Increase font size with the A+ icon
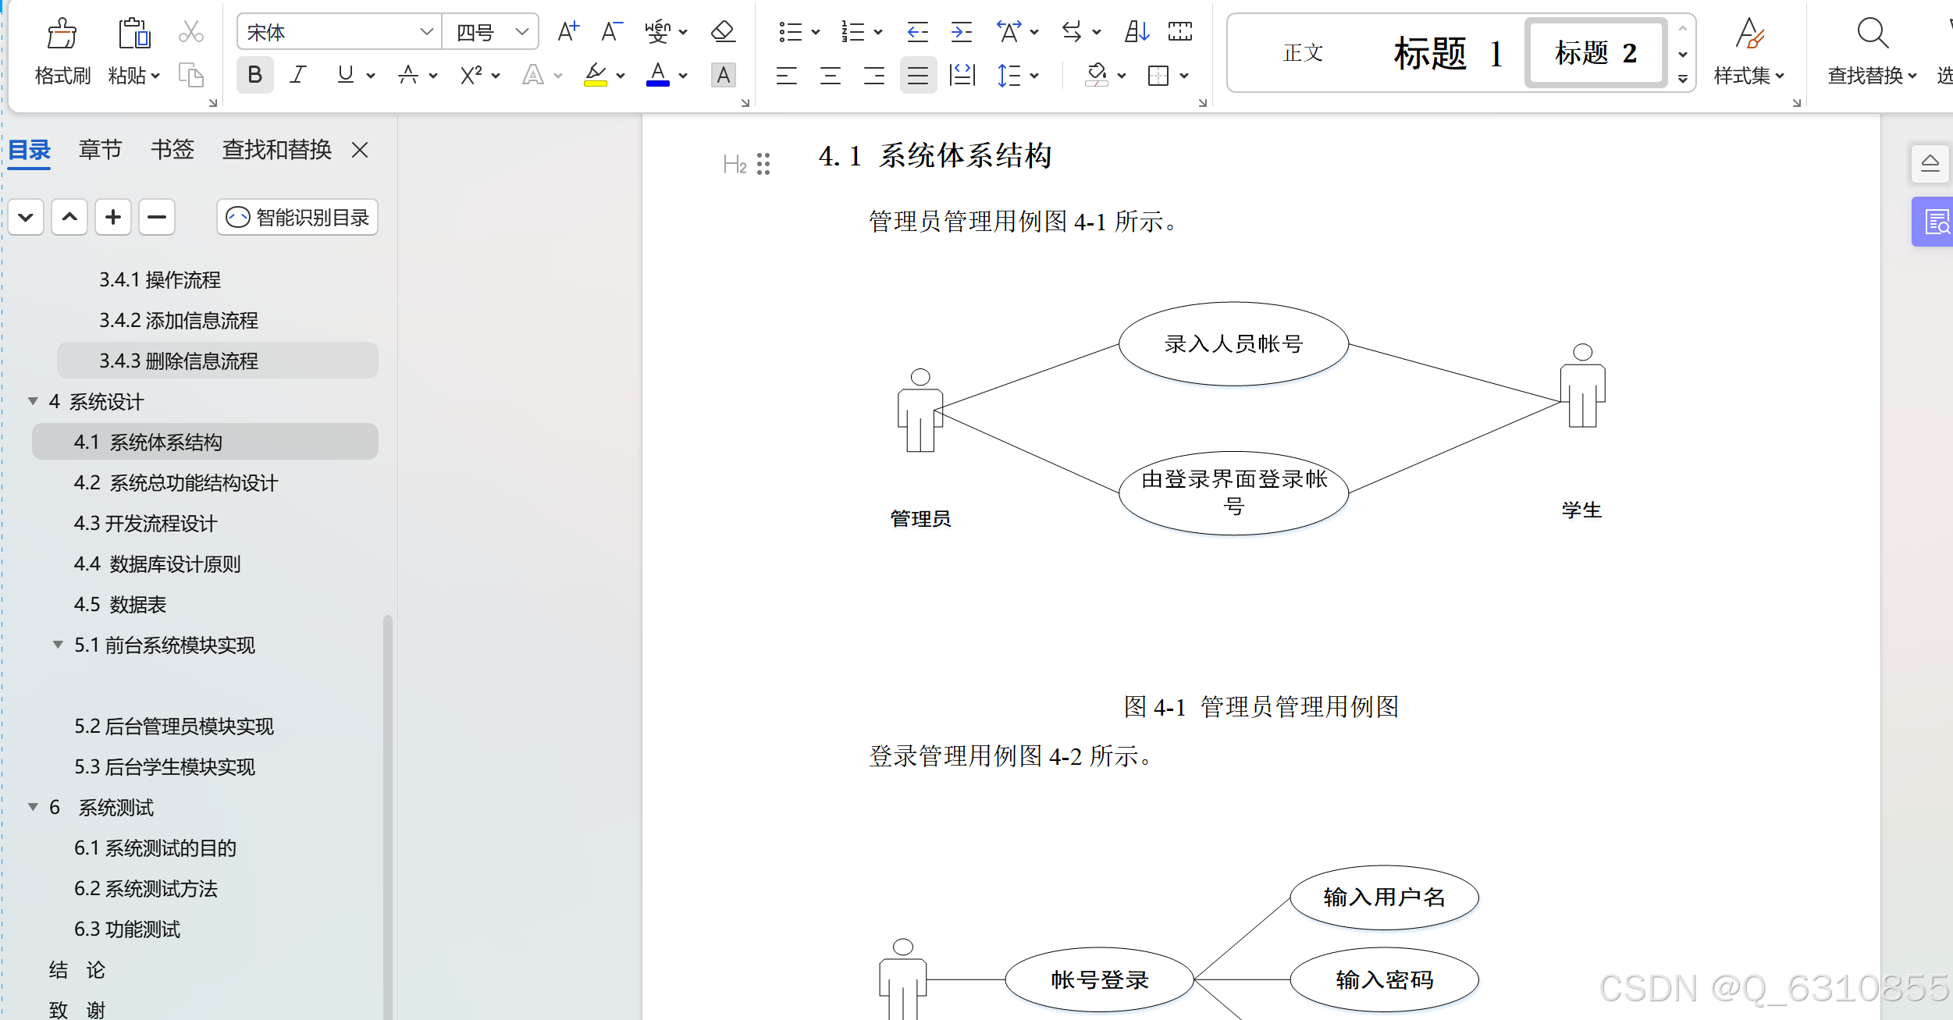 click(568, 32)
